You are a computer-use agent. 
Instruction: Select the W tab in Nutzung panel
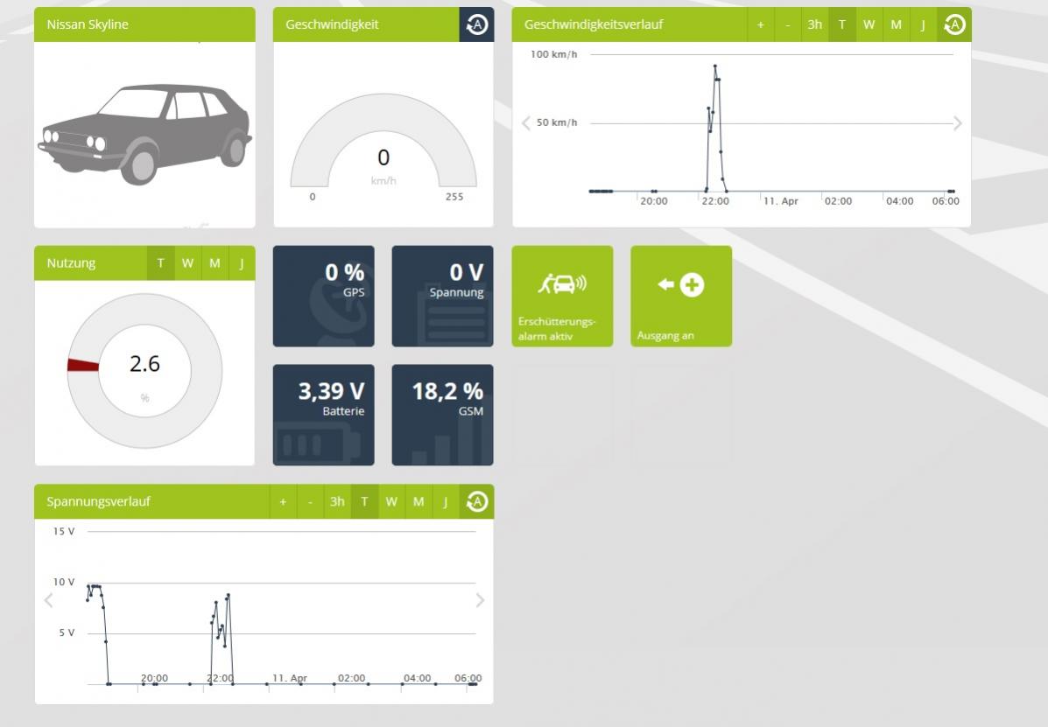[187, 263]
